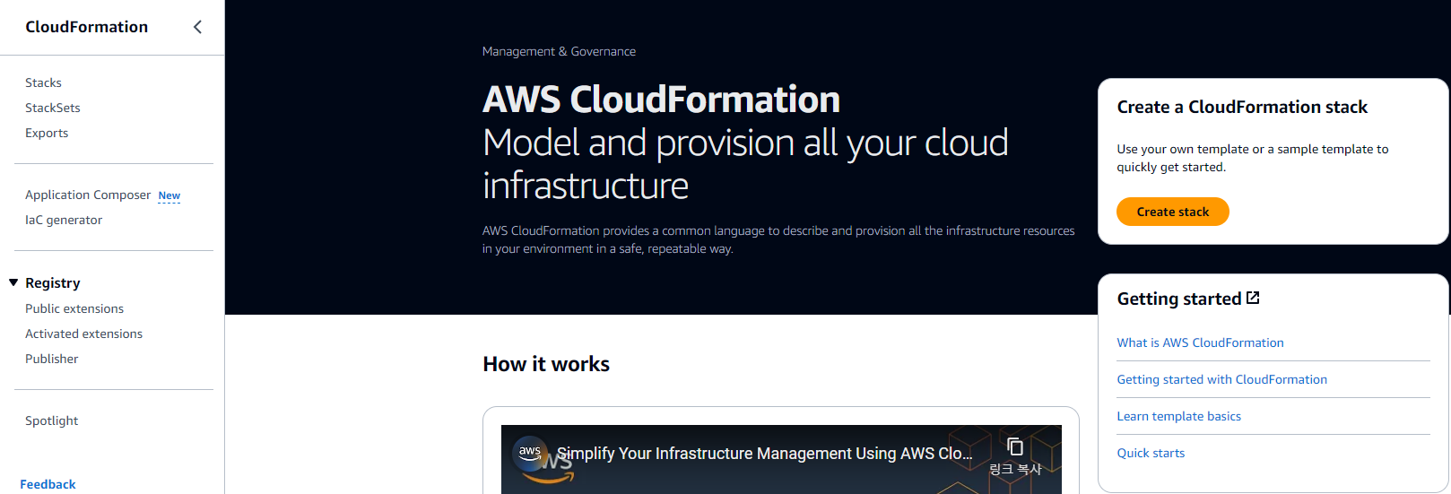
Task: Click the Create a CloudFormation stack heading
Action: coord(1242,107)
